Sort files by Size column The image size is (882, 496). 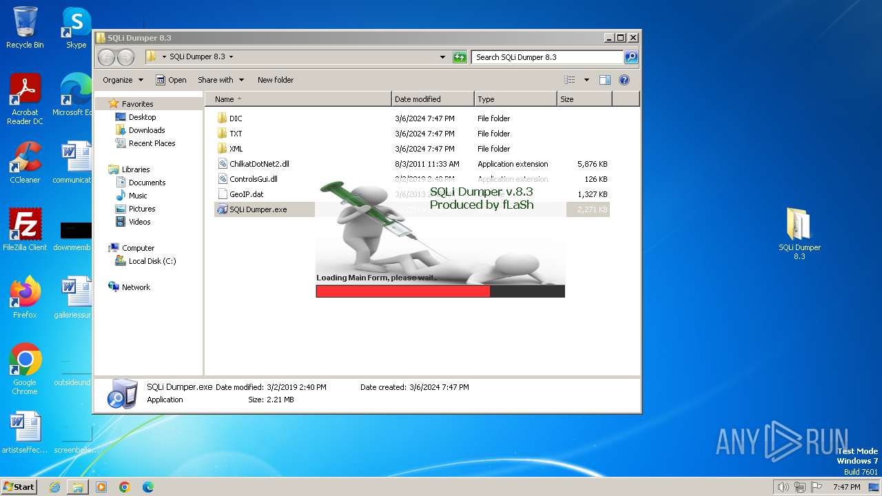click(584, 99)
